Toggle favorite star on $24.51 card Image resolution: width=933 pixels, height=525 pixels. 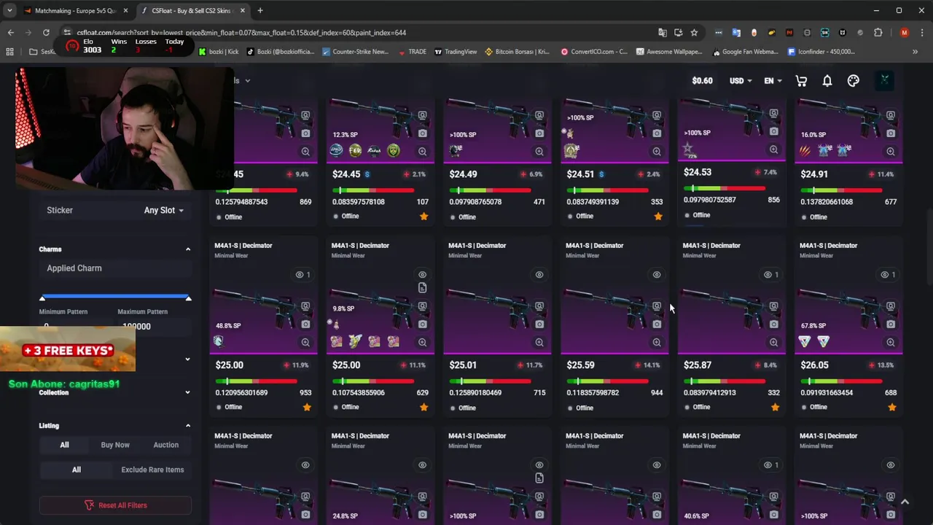pos(658,217)
